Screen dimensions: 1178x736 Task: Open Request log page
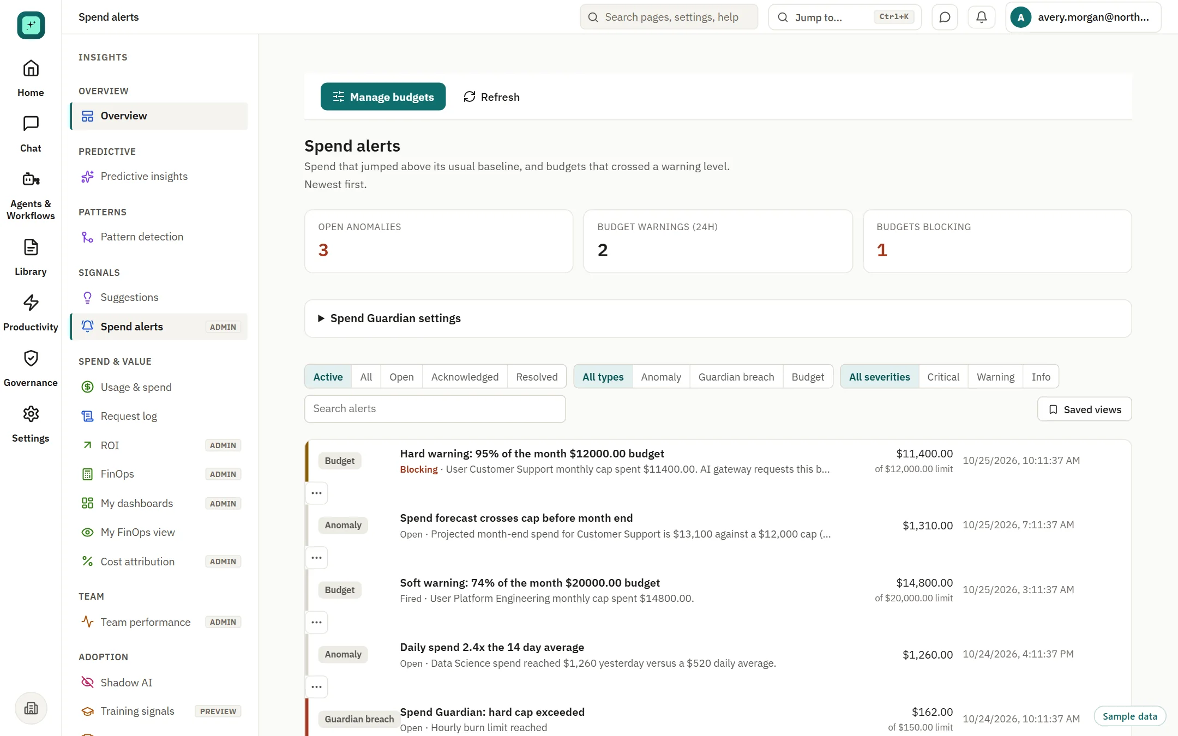(158, 416)
